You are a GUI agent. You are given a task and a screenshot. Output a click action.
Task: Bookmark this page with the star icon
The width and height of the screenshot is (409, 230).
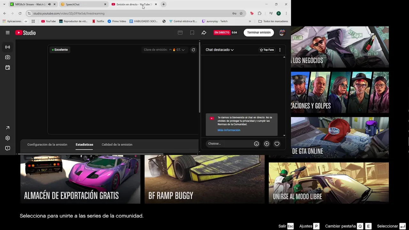pyautogui.click(x=241, y=13)
